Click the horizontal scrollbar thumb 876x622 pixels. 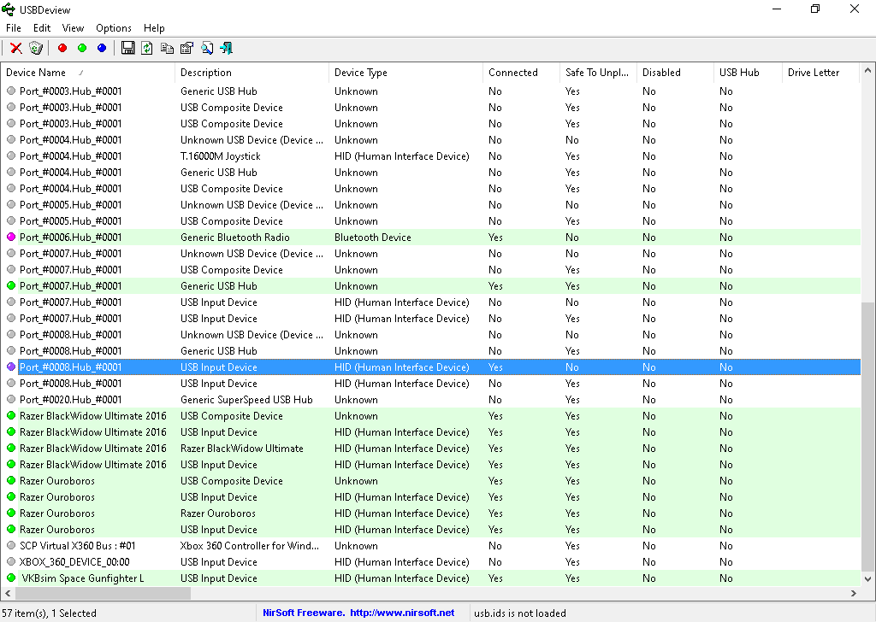[x=103, y=594]
